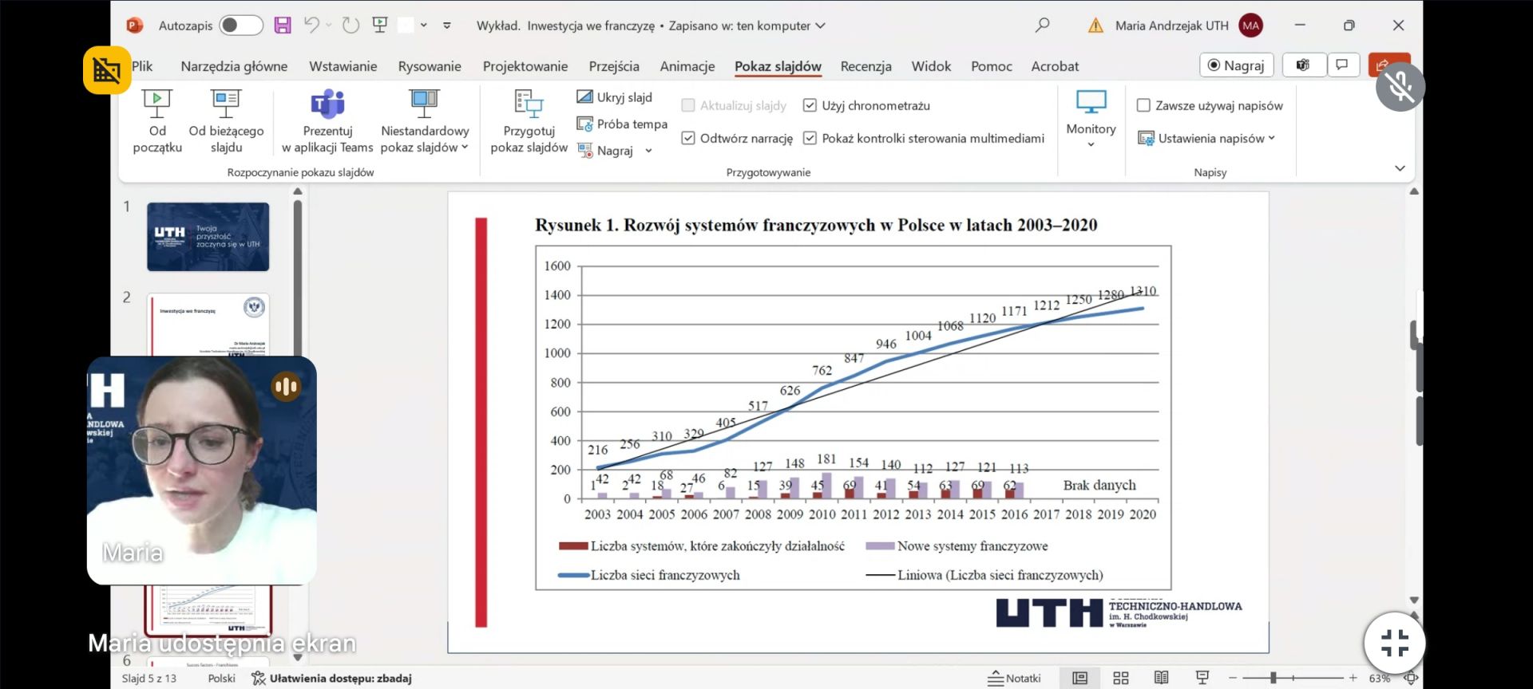Expand the Nagraj dropdown arrow in the ribbon group

pyautogui.click(x=648, y=151)
